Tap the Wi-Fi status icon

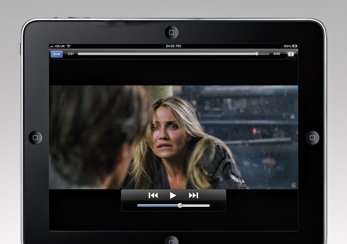68,46
